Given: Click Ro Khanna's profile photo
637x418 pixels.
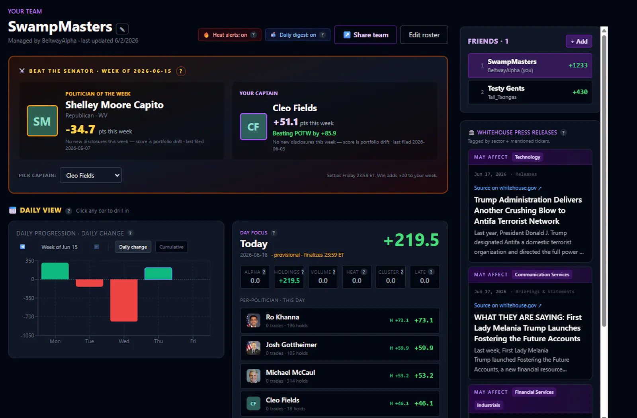Looking at the screenshot, I should 253,320.
